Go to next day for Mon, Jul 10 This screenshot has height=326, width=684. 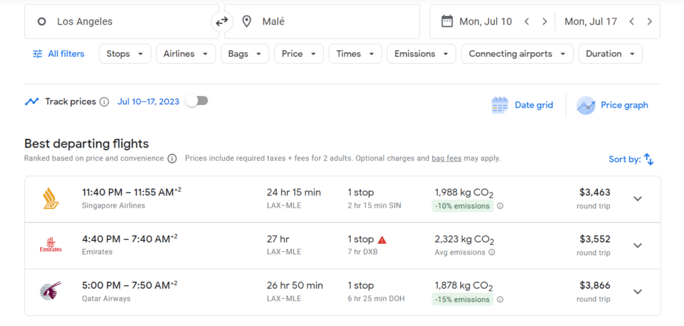point(544,21)
